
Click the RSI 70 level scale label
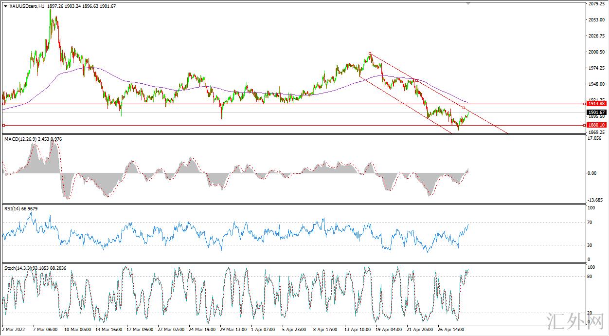tap(591, 223)
